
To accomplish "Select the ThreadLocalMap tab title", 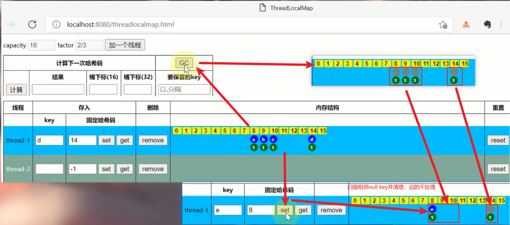I will pos(292,8).
